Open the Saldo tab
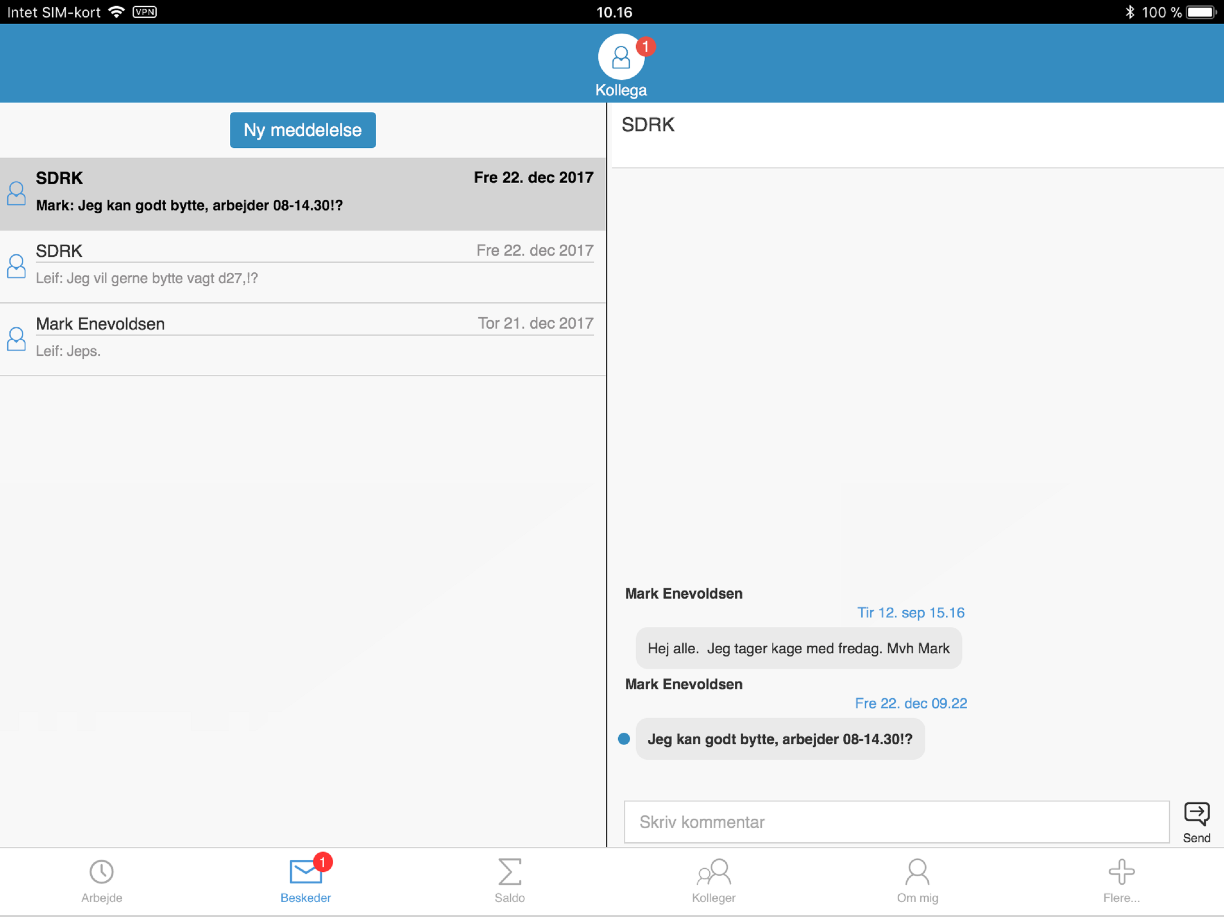Screen dimensions: 1224x917 pos(510,881)
